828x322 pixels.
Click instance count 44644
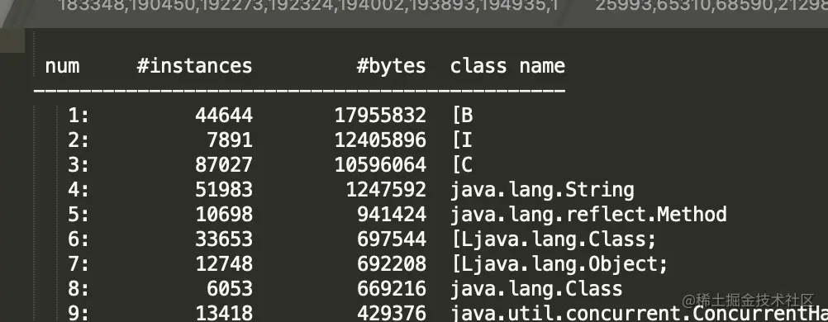pos(224,115)
